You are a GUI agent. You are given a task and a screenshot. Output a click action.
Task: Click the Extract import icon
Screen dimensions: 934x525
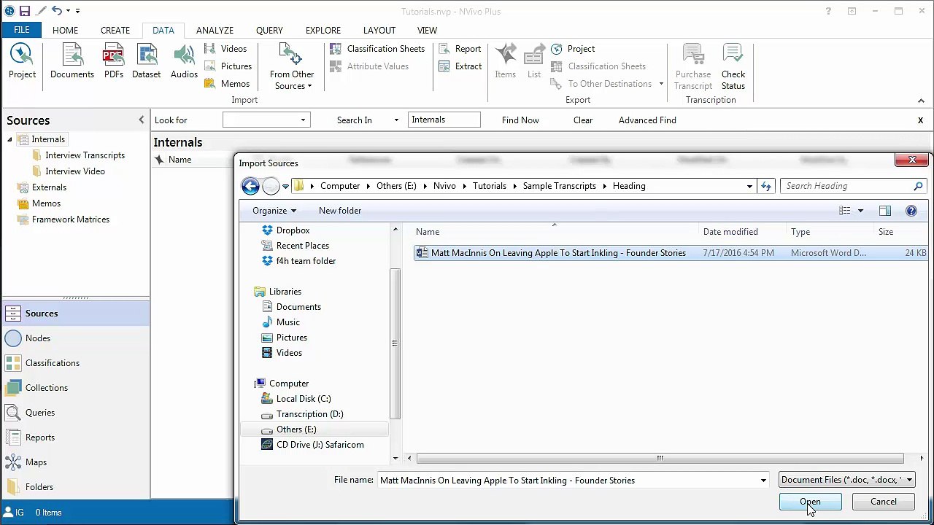(460, 66)
